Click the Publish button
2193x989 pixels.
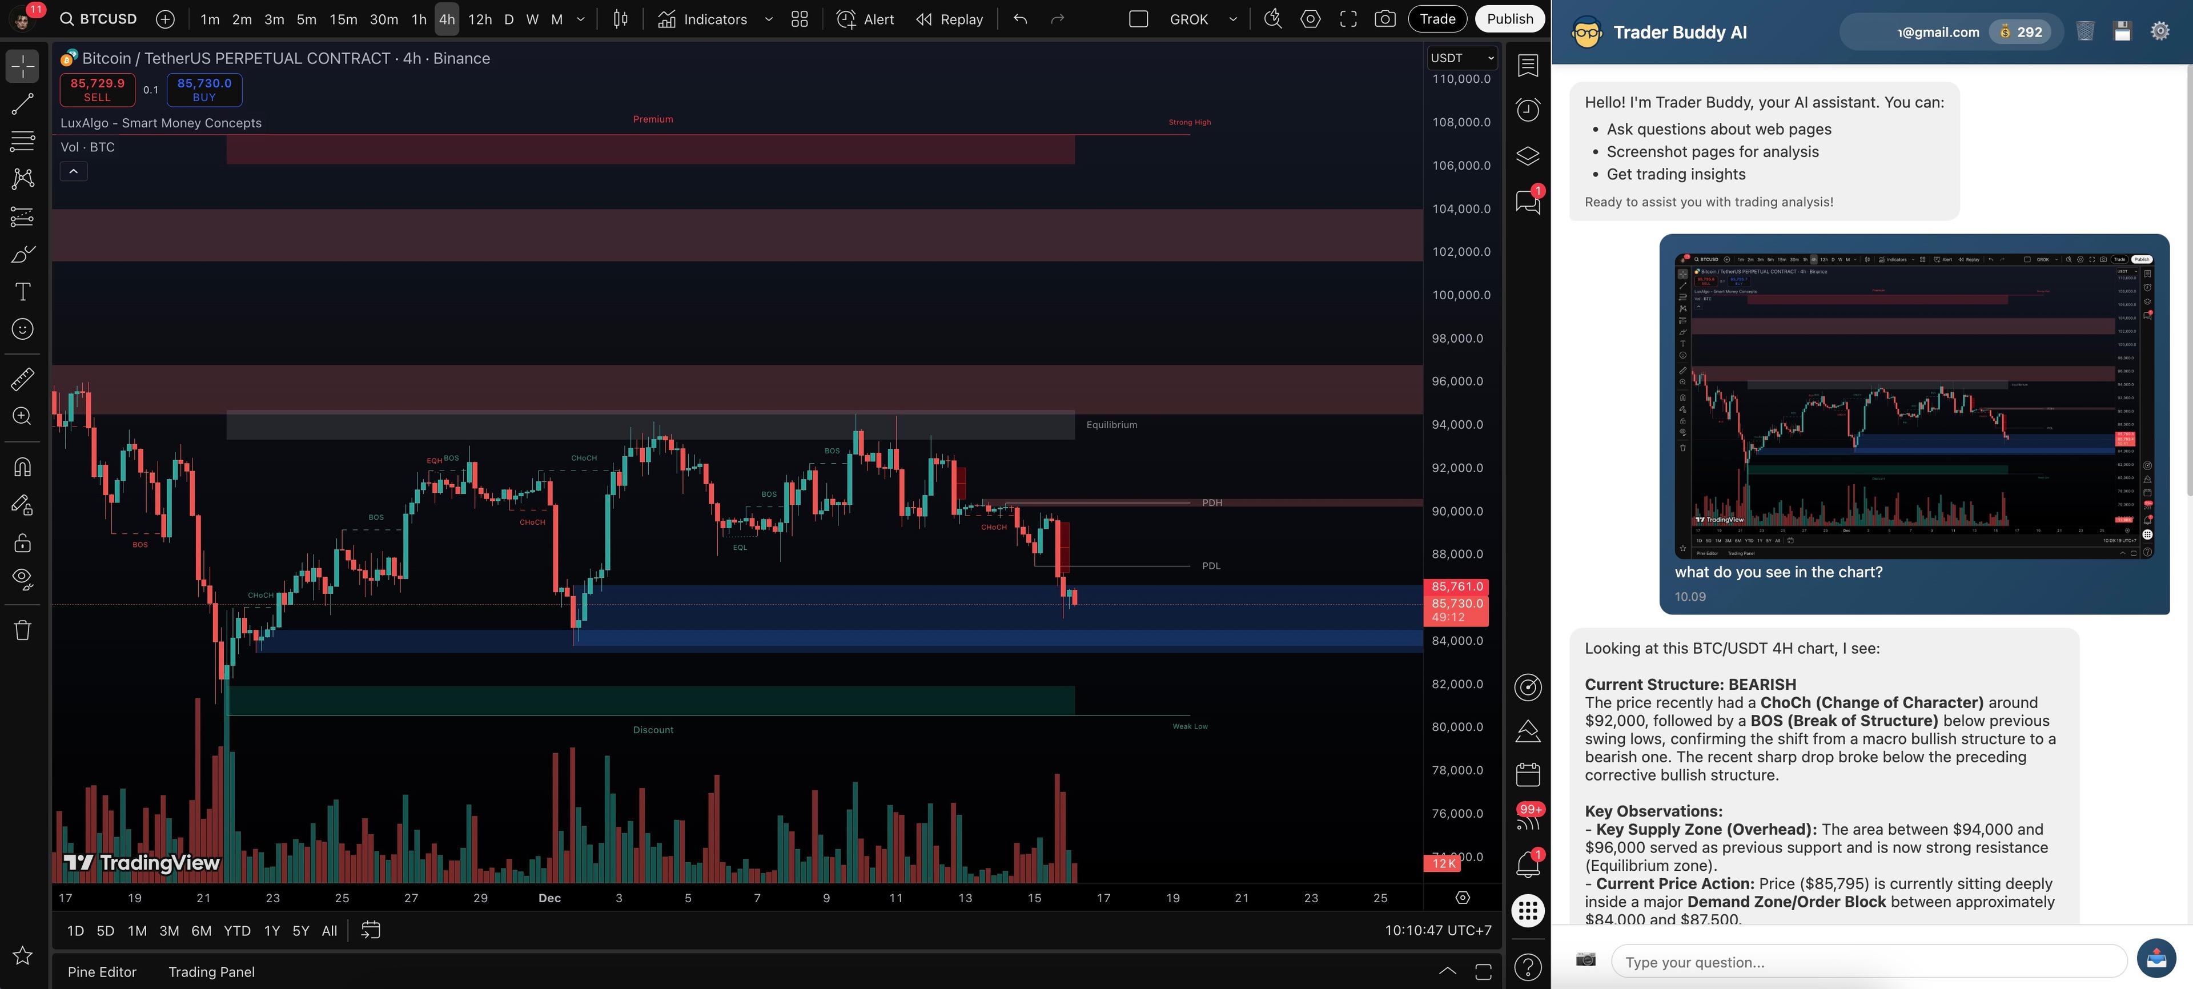coord(1509,18)
